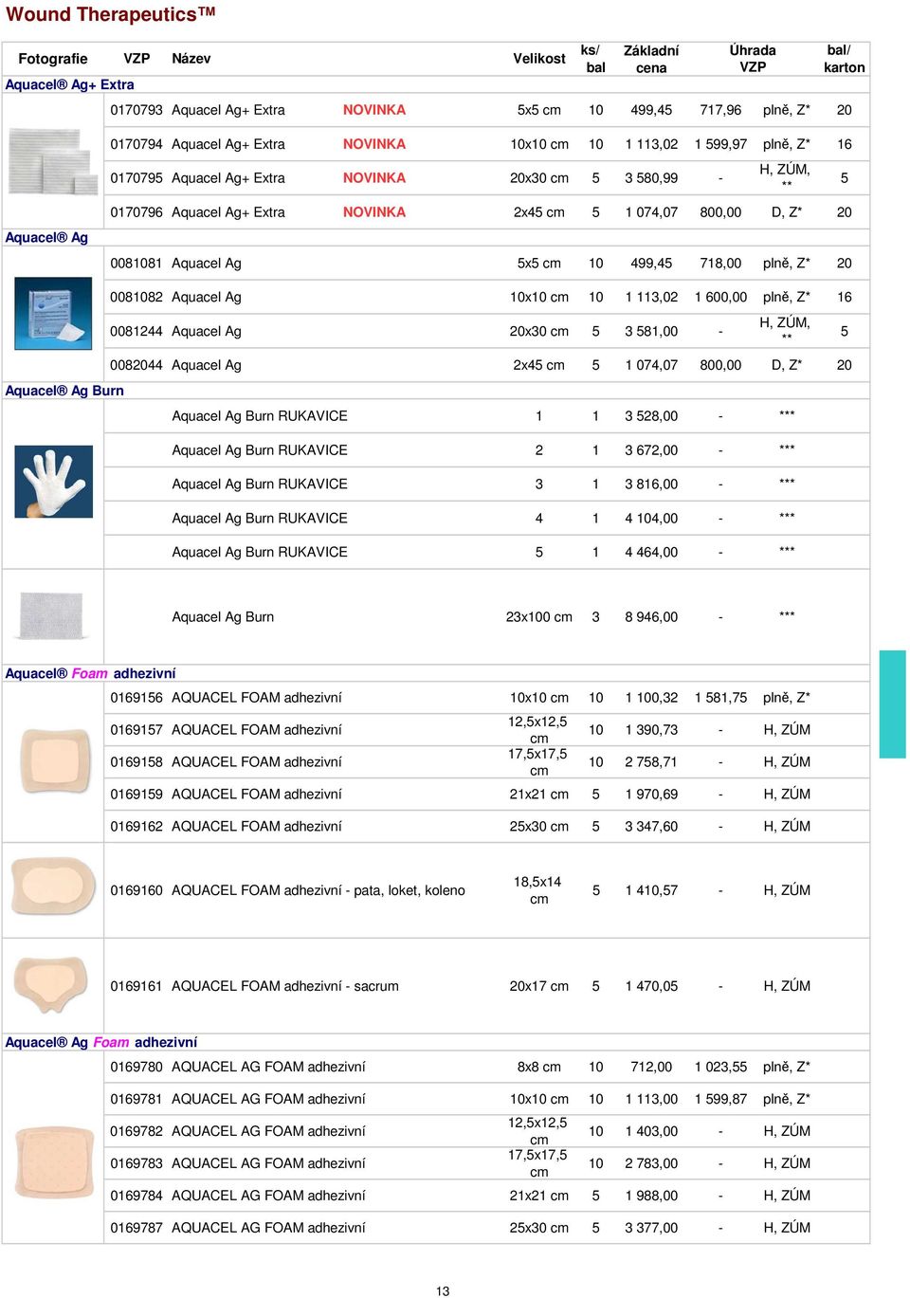
Task: Click 'AQUACEL FOAM adhezivní - sacrum' name
Action: click(x=285, y=986)
